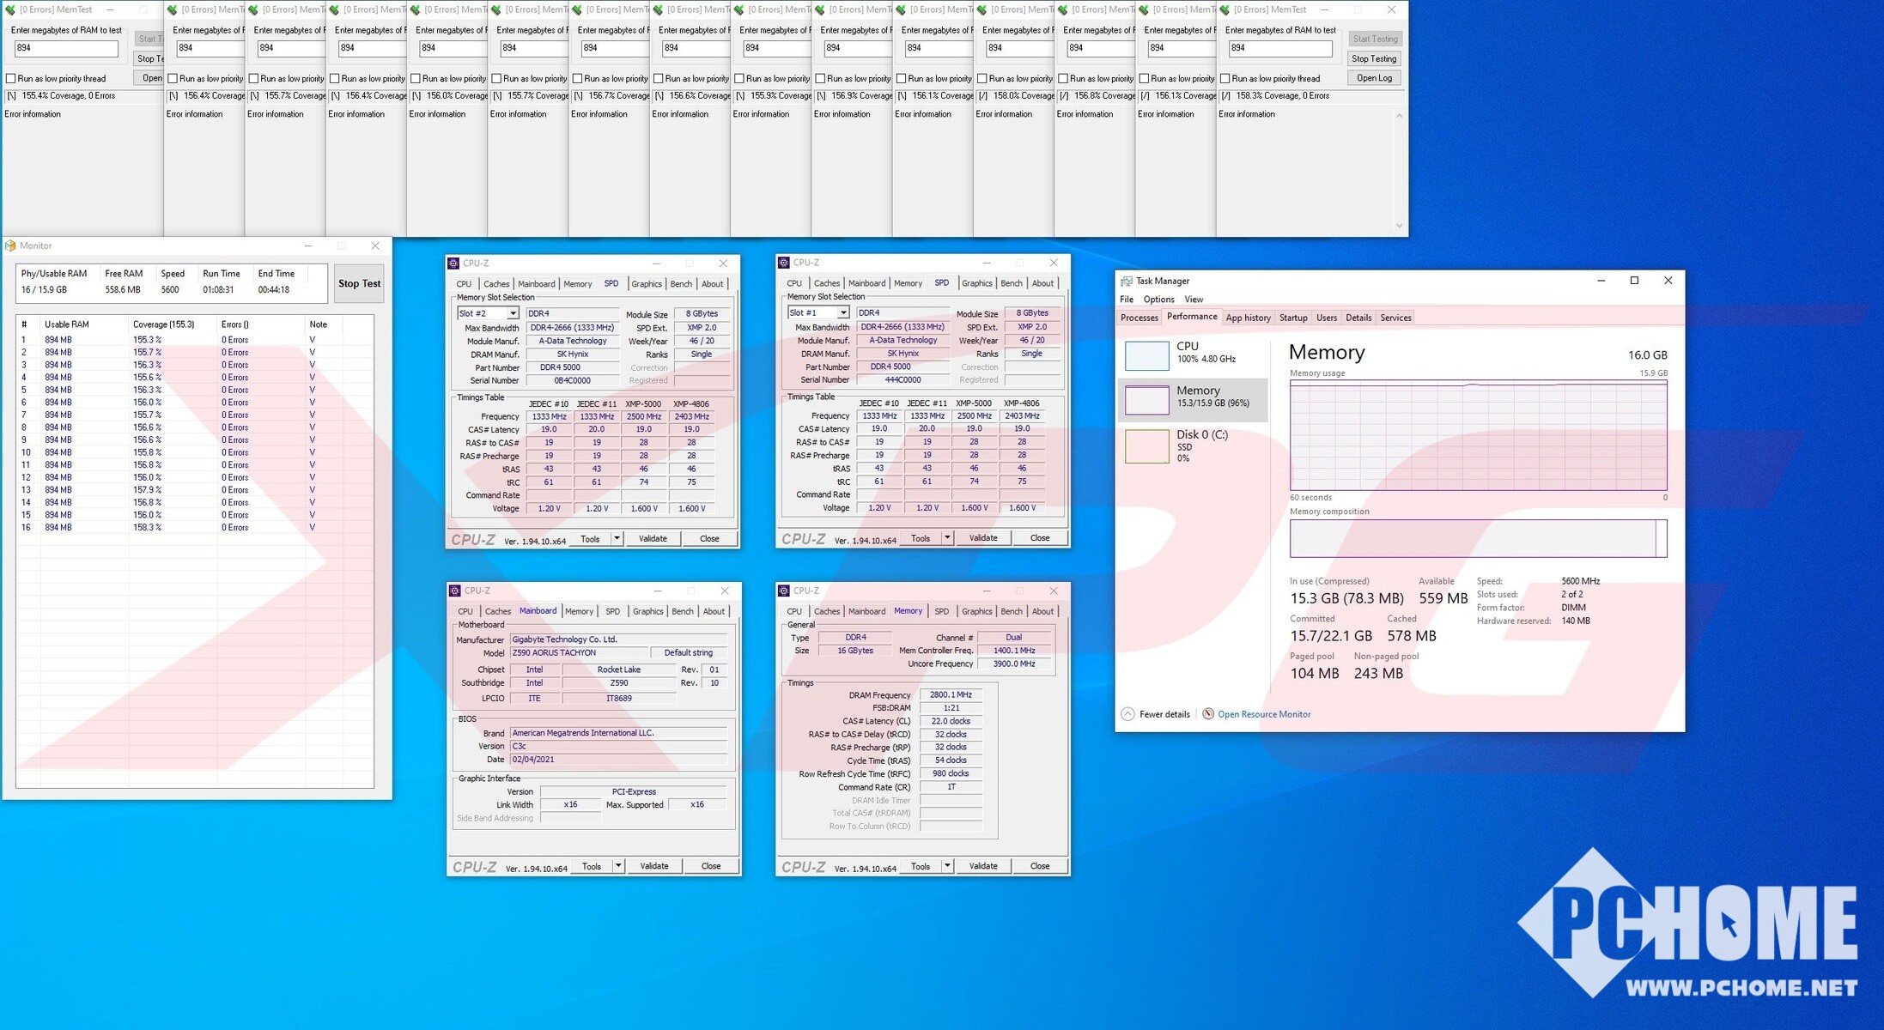Click the CPU-Z Slot #2 window icon
1884x1030 pixels.
point(453,264)
